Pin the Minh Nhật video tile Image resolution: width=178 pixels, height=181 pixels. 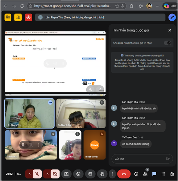23,145
